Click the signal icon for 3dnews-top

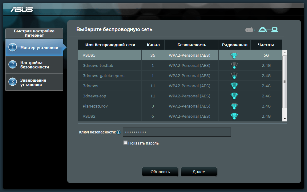click(x=234, y=96)
